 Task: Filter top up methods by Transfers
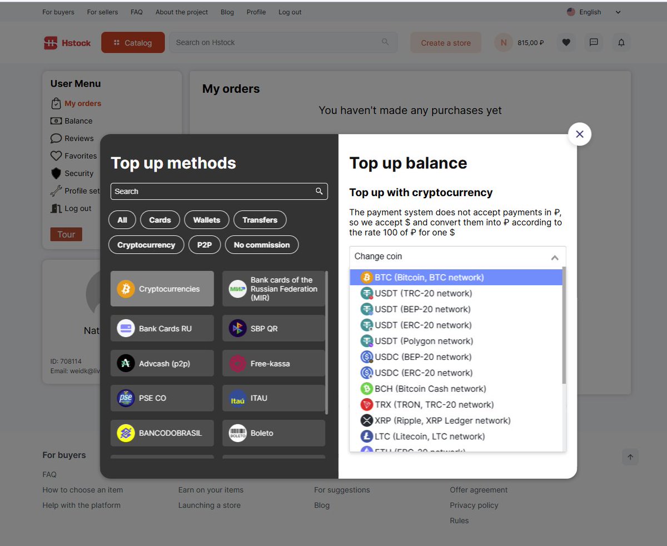(260, 220)
